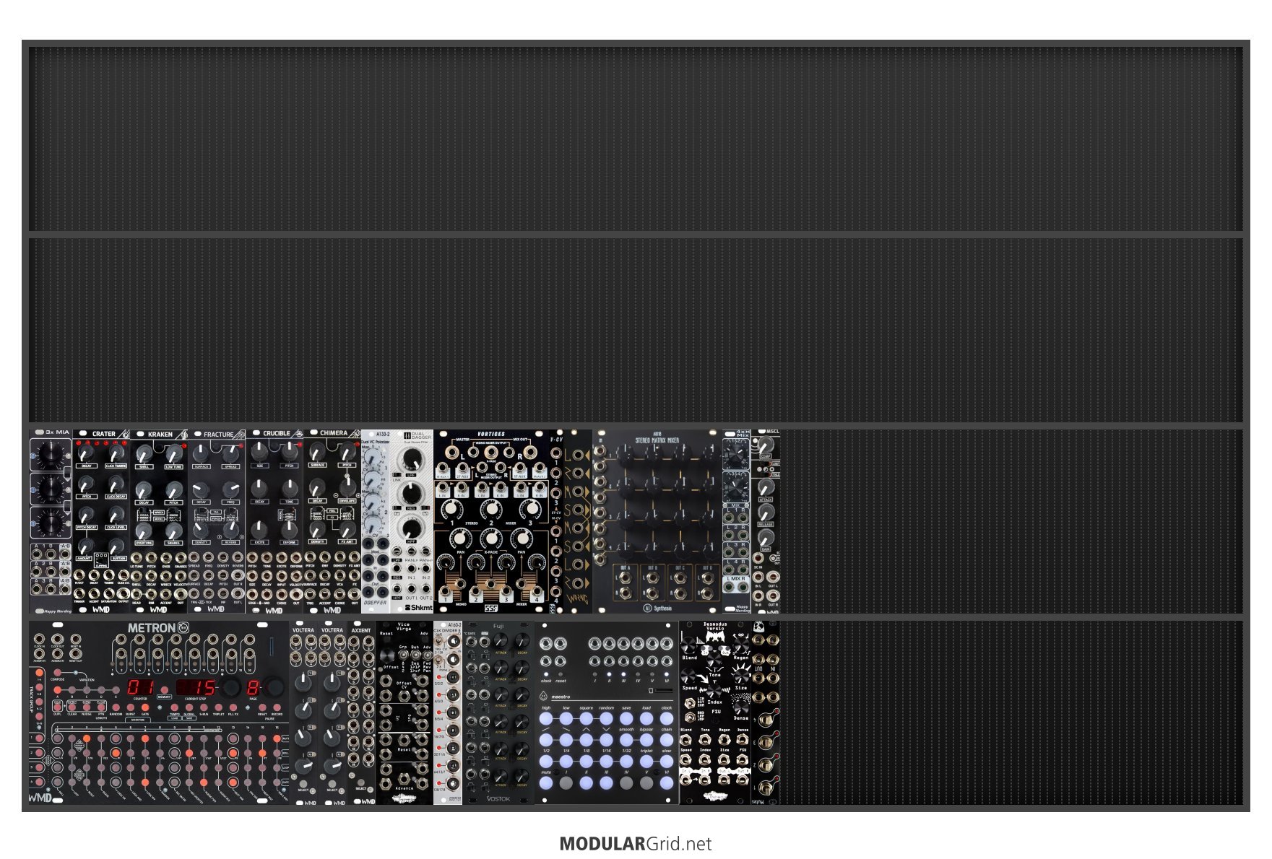1272x859 pixels.
Task: Click Chimera ENVELOPE knob
Action: click(347, 487)
